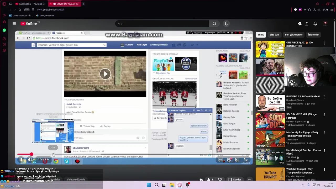
Task: Open the YouTube create upload arrow icon
Action: click(x=307, y=24)
